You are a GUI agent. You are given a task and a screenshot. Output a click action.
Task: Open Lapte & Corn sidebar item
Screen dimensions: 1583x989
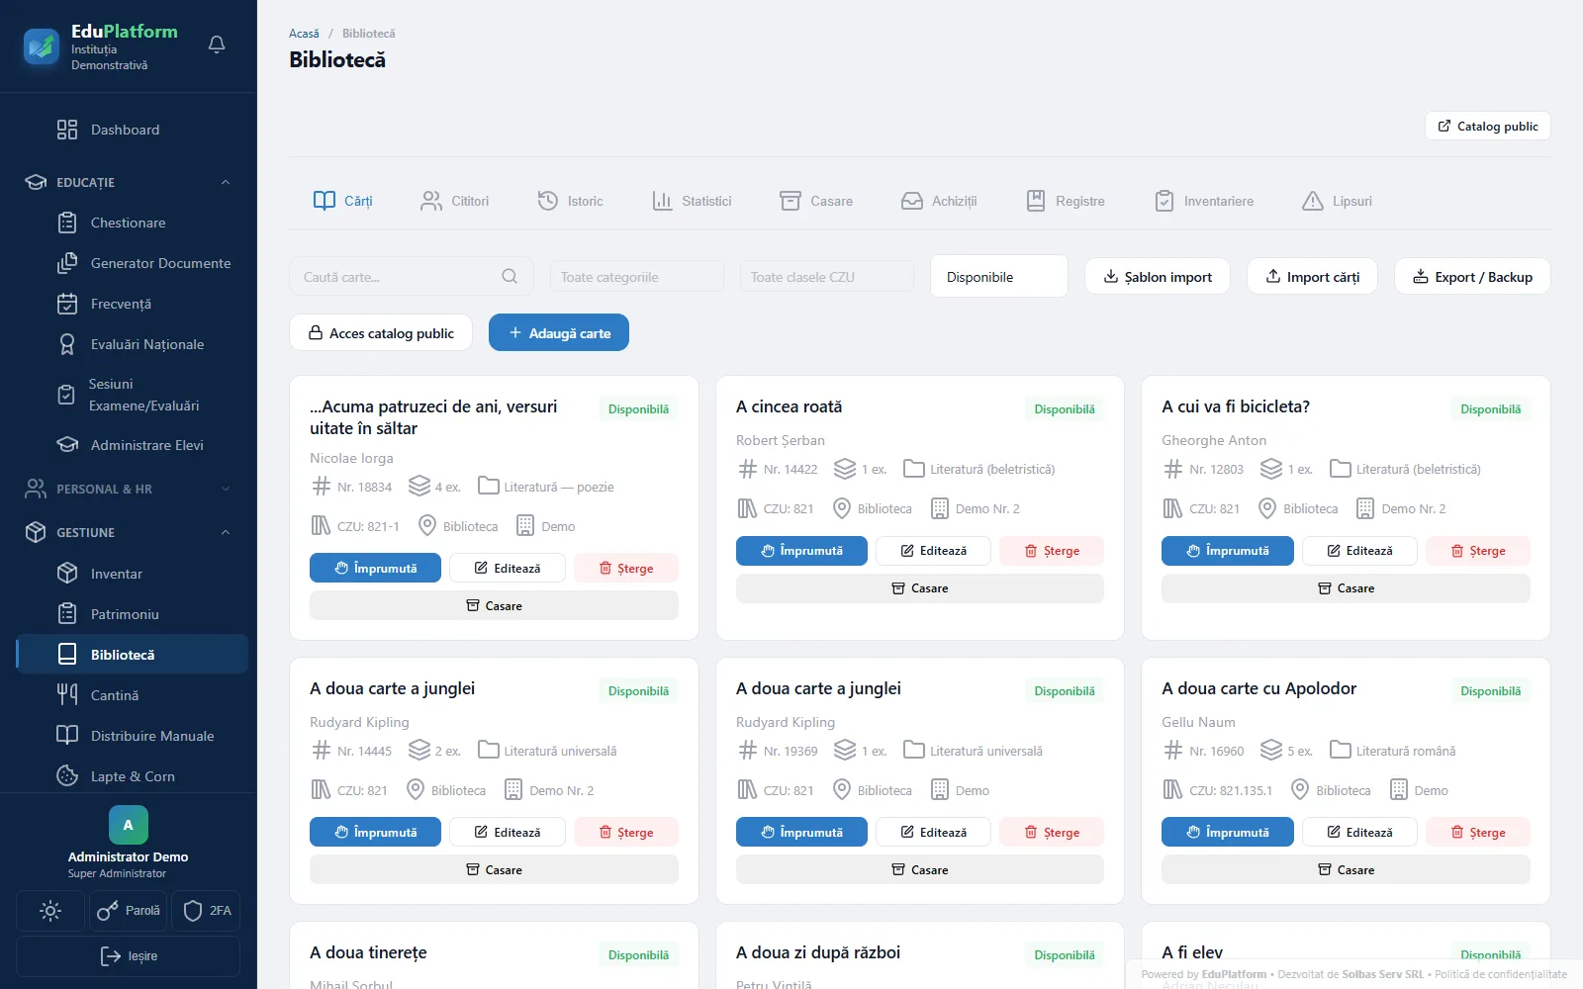(x=132, y=776)
